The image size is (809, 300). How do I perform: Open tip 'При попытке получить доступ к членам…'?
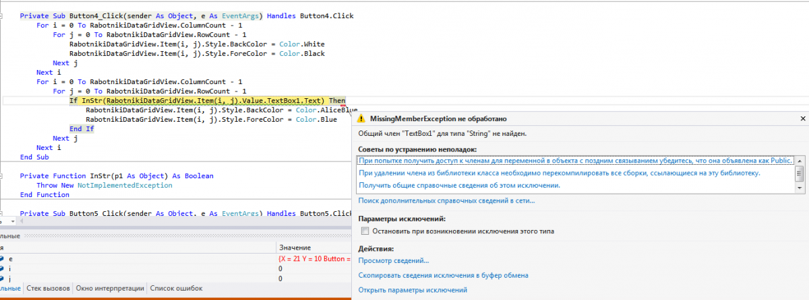(576, 161)
